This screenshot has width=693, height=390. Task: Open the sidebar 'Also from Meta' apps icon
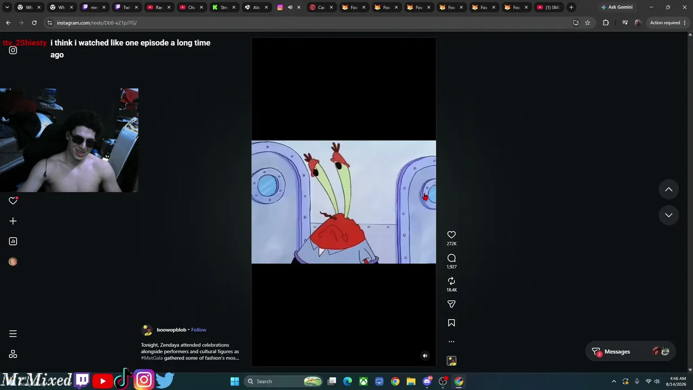[x=13, y=354]
